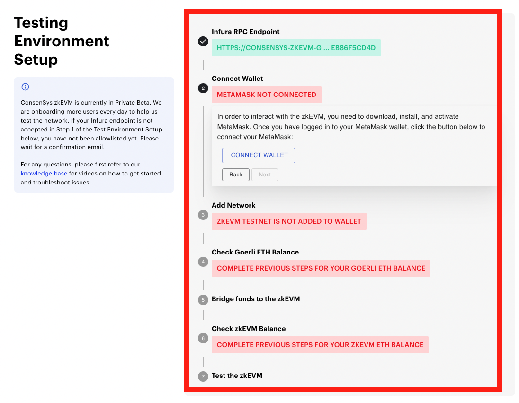Click the step 4 circle icon
Viewport: 519px width, 403px height.
pos(203,262)
